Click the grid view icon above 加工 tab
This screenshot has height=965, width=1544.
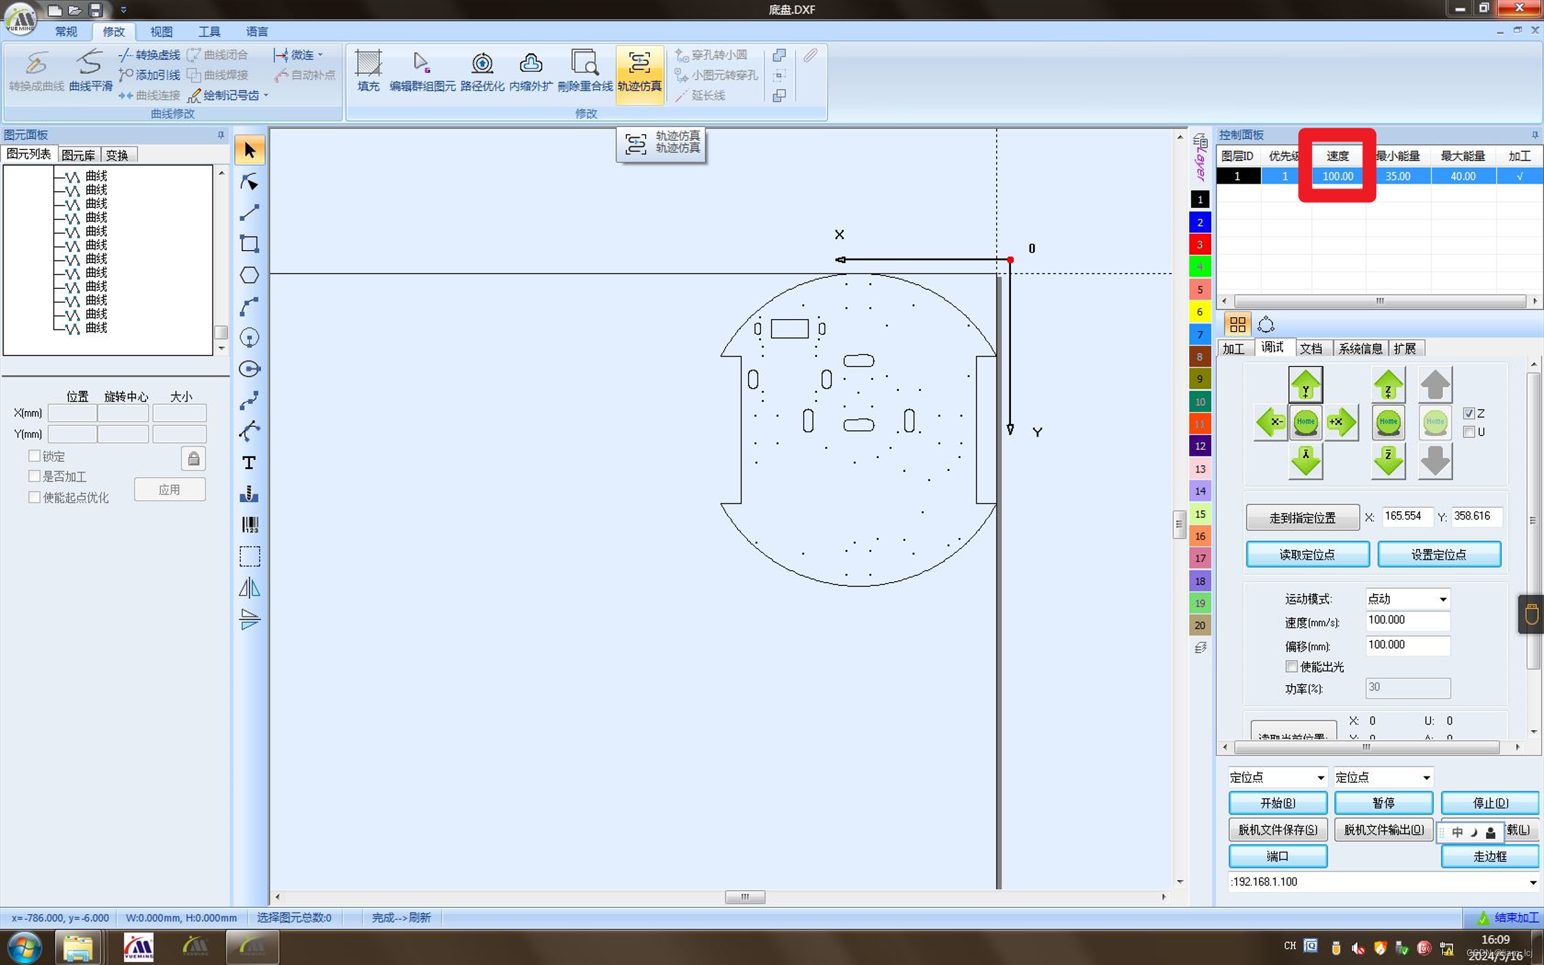[1237, 324]
